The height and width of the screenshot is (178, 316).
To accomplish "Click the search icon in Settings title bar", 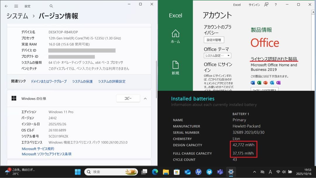I will (x=51, y=6).
